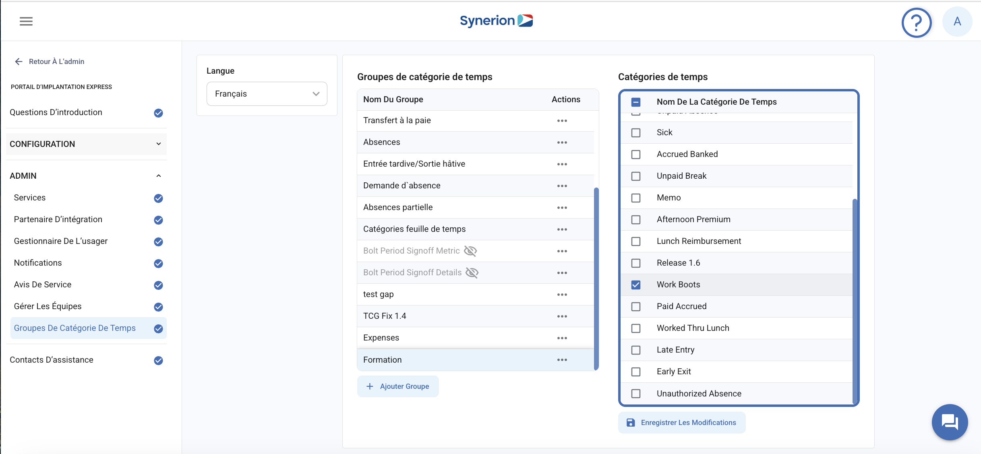The height and width of the screenshot is (454, 981).
Task: Open actions menu for Transfert à la paie
Action: point(562,121)
